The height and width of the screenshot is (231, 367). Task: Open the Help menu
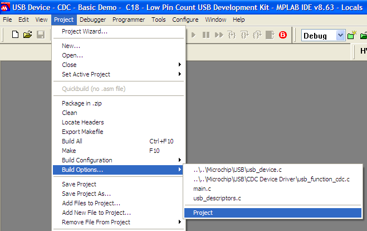pos(238,20)
